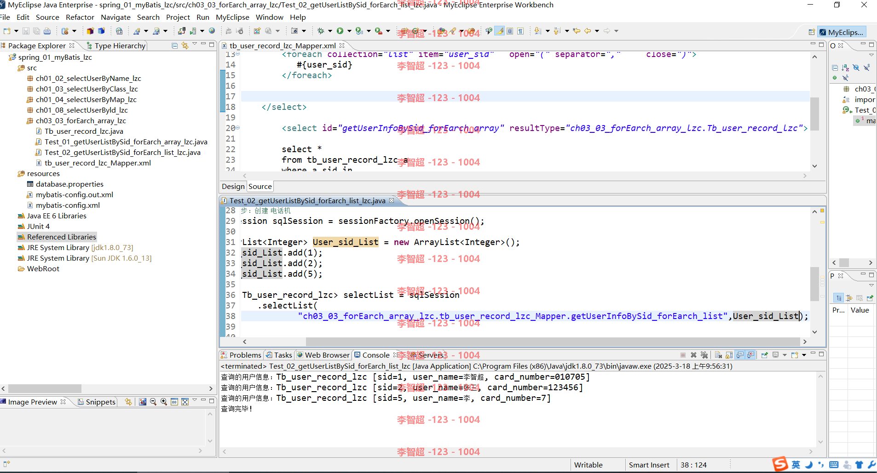Screen dimensions: 877x473
Task: Click Pin Console icon
Action: [x=764, y=355]
